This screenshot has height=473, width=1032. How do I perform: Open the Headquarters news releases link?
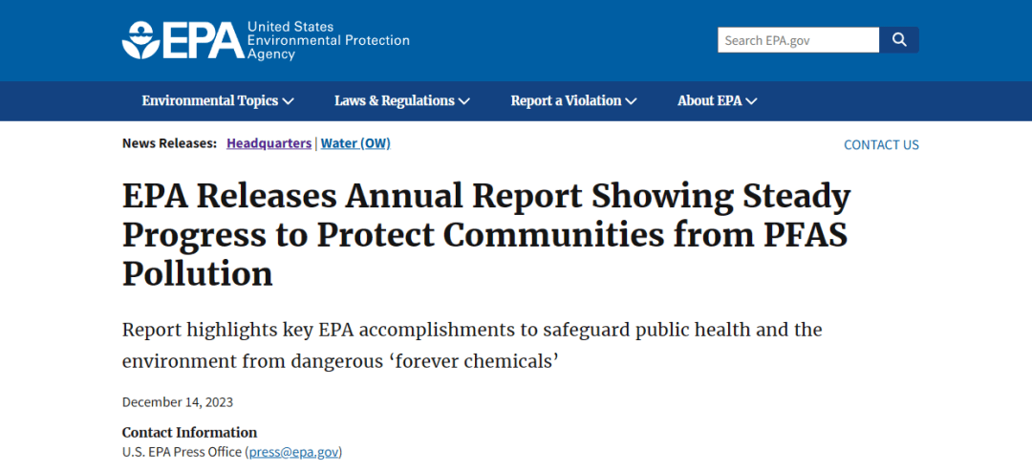269,143
